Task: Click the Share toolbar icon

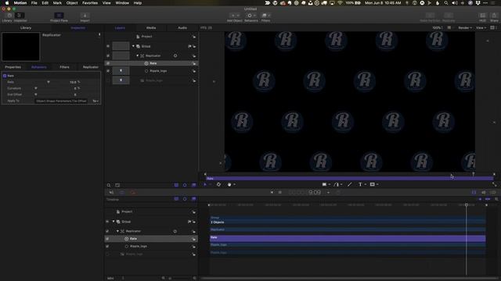Action: point(494,16)
